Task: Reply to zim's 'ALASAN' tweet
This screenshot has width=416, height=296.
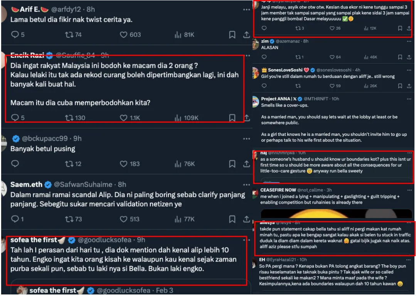Action: coord(264,57)
